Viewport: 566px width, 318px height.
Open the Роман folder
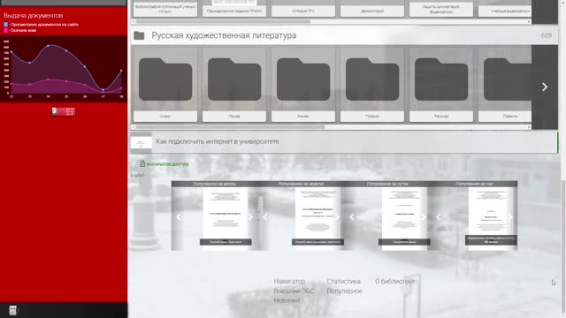point(303,85)
